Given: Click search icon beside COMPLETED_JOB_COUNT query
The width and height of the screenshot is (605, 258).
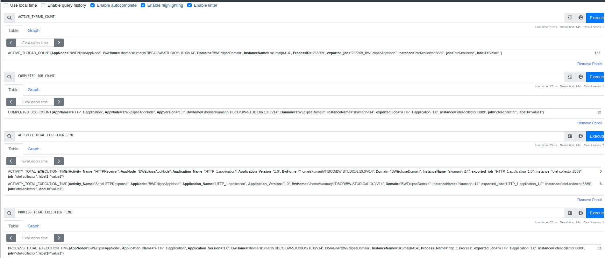Looking at the screenshot, I should [10, 77].
